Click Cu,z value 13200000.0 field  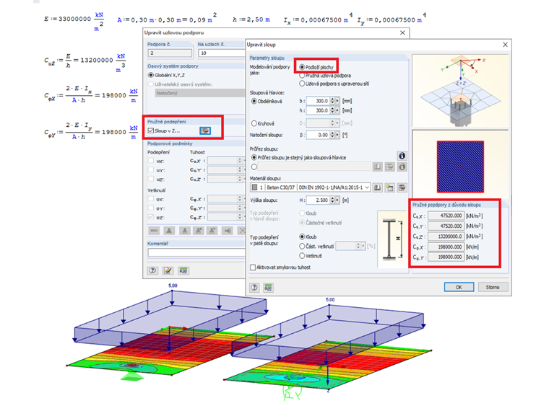tap(446, 237)
